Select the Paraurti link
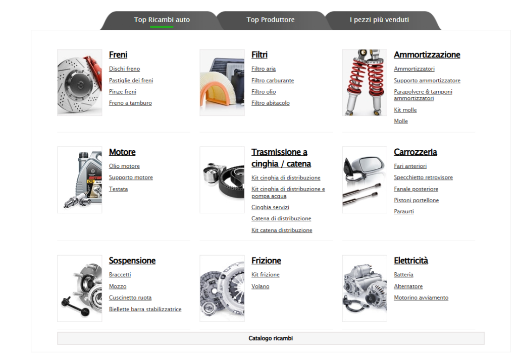Viewport: 517px width, 357px height. [x=404, y=211]
